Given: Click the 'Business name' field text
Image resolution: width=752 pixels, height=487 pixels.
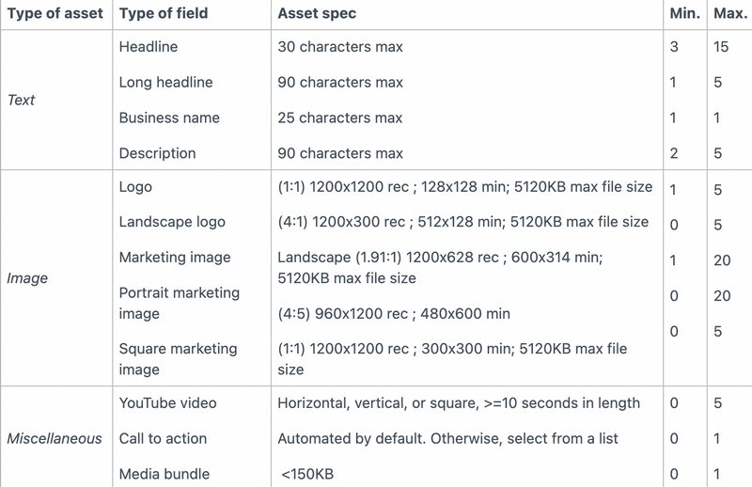Looking at the screenshot, I should click(x=169, y=118).
